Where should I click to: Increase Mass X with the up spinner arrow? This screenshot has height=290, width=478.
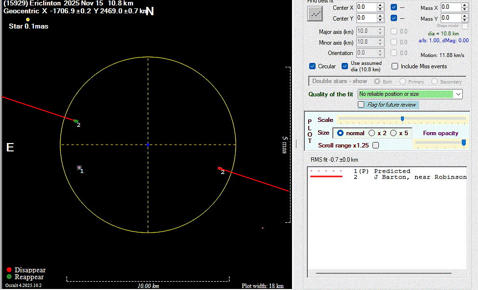465,5
